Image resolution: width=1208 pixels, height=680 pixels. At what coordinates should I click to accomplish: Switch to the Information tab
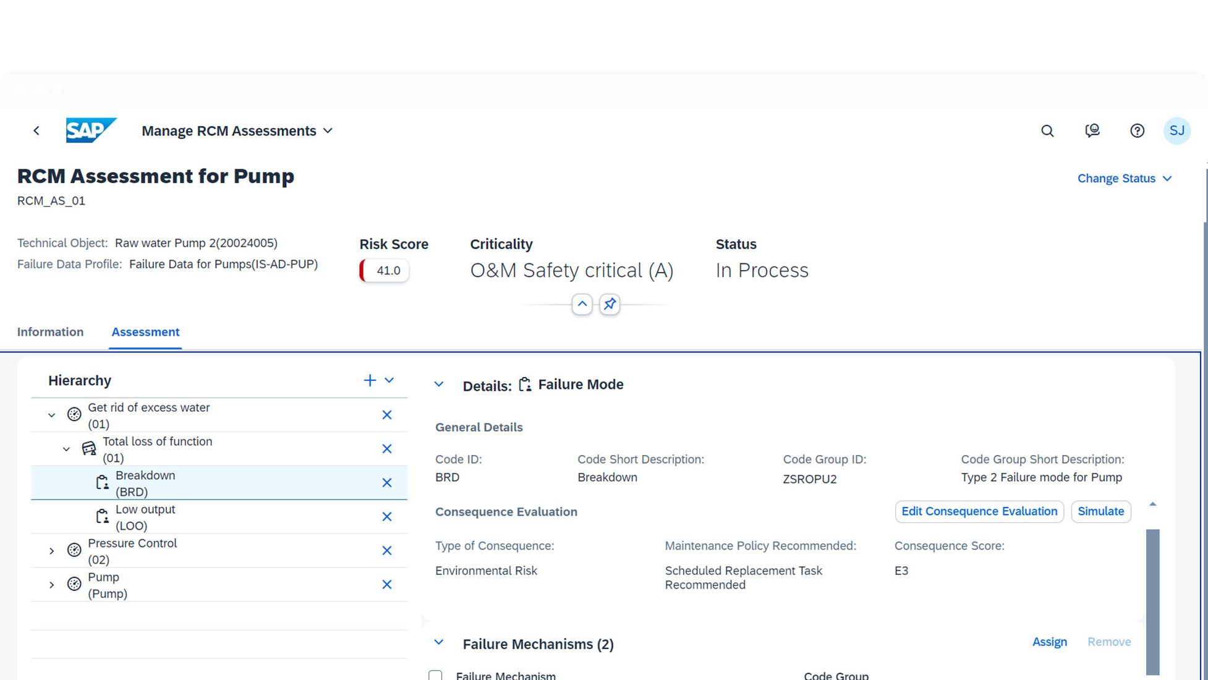[x=50, y=332]
